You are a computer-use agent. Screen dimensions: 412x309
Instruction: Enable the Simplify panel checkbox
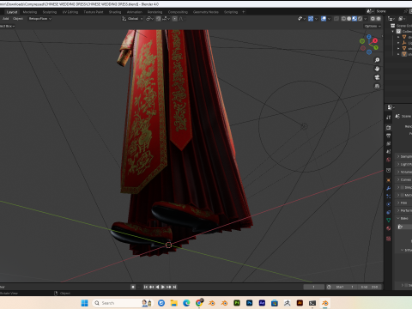click(403, 187)
